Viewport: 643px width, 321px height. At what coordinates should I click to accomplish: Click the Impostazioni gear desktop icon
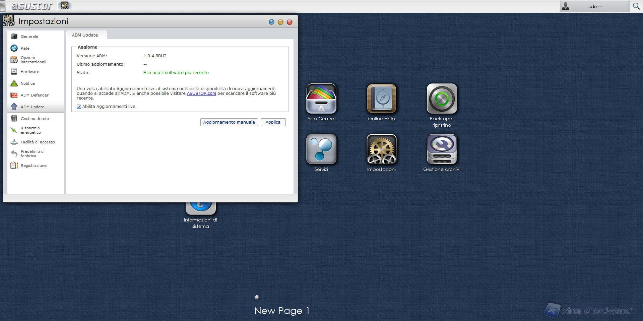[x=381, y=149]
